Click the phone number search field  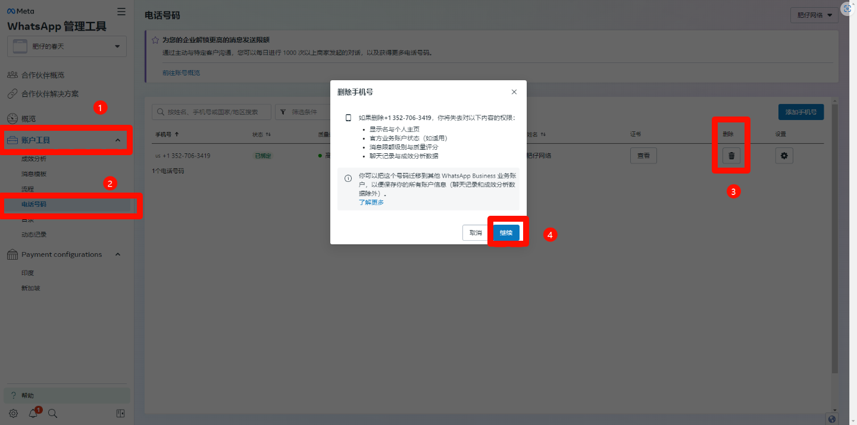click(211, 112)
